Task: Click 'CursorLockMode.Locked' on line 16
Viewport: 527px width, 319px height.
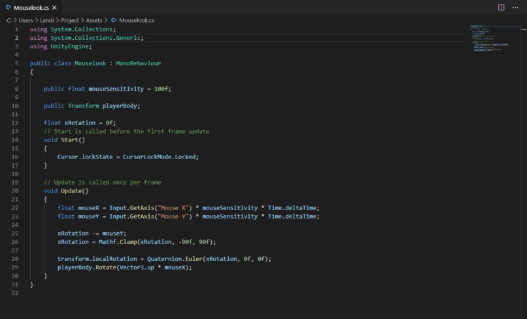Action: (x=159, y=157)
